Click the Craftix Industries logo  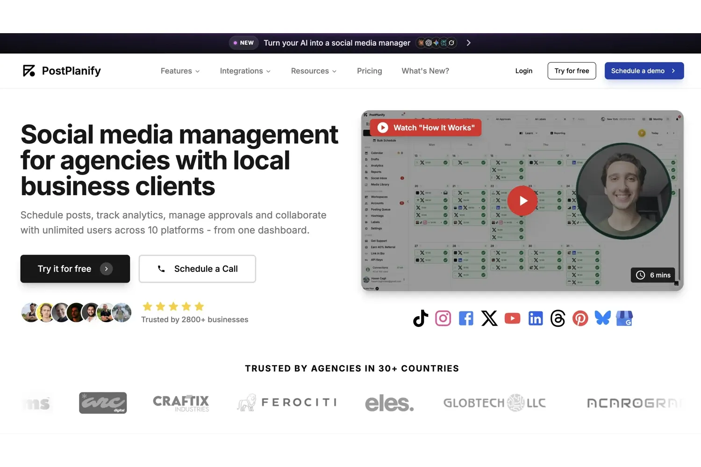181,403
